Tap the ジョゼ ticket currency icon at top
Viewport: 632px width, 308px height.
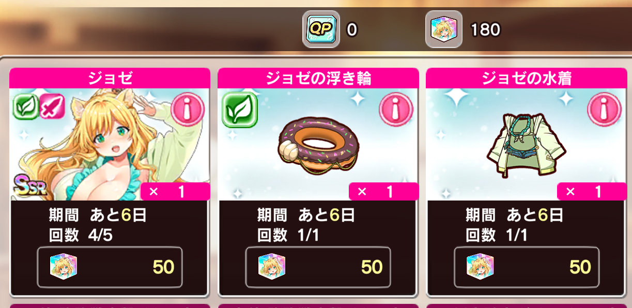pos(443,29)
